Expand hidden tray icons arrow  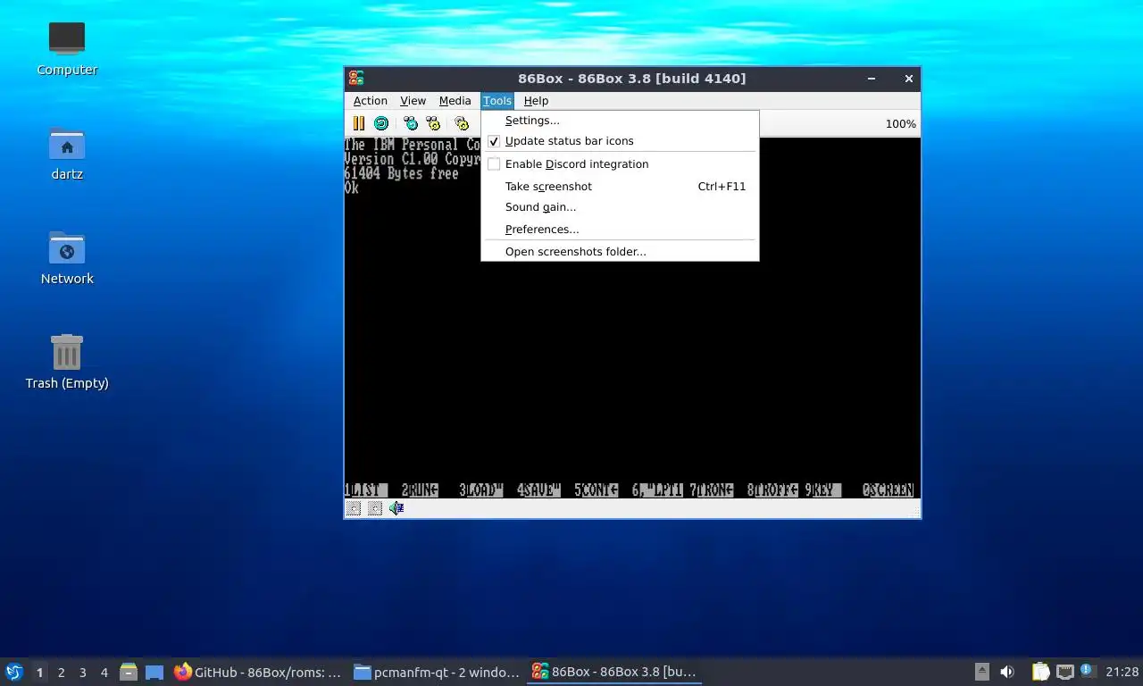[x=981, y=672]
